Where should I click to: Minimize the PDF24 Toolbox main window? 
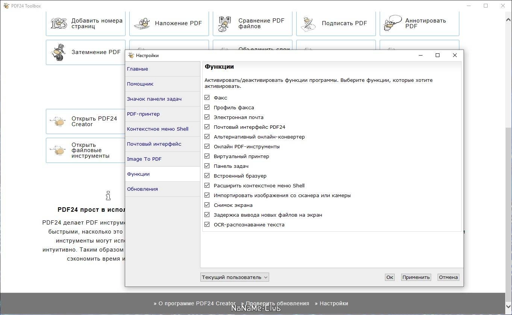(x=468, y=6)
